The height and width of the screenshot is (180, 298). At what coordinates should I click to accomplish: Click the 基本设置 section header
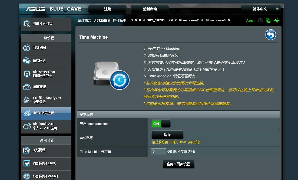point(178,114)
